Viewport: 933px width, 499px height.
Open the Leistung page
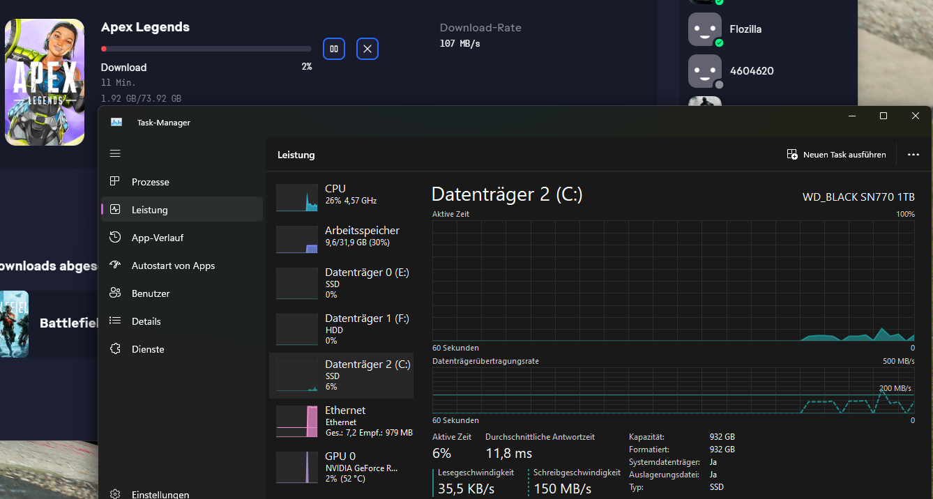pyautogui.click(x=182, y=210)
